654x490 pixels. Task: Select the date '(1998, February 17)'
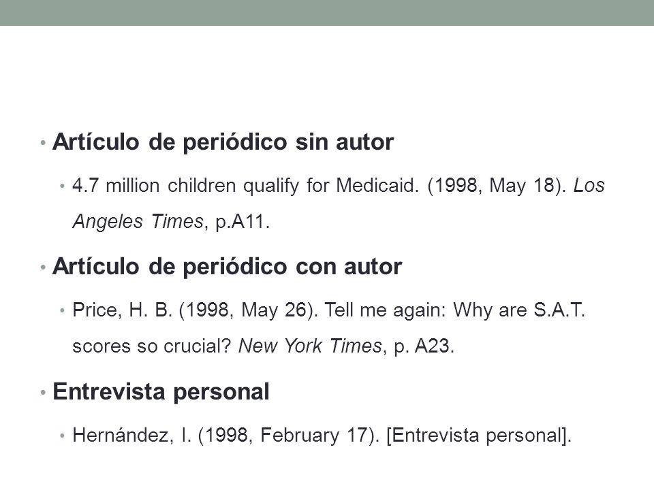pyautogui.click(x=288, y=436)
